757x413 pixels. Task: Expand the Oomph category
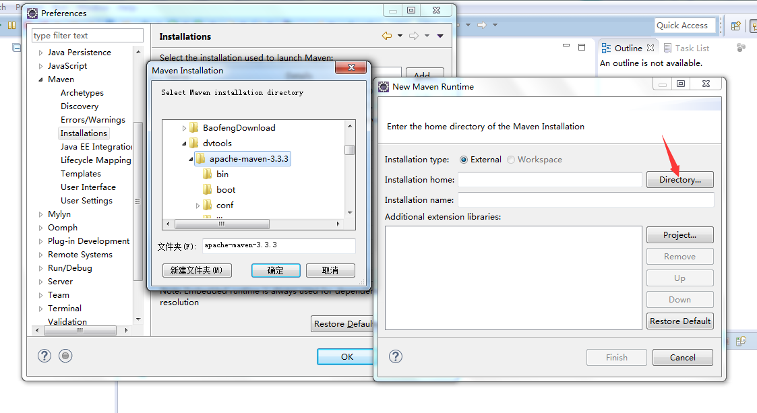coord(40,228)
